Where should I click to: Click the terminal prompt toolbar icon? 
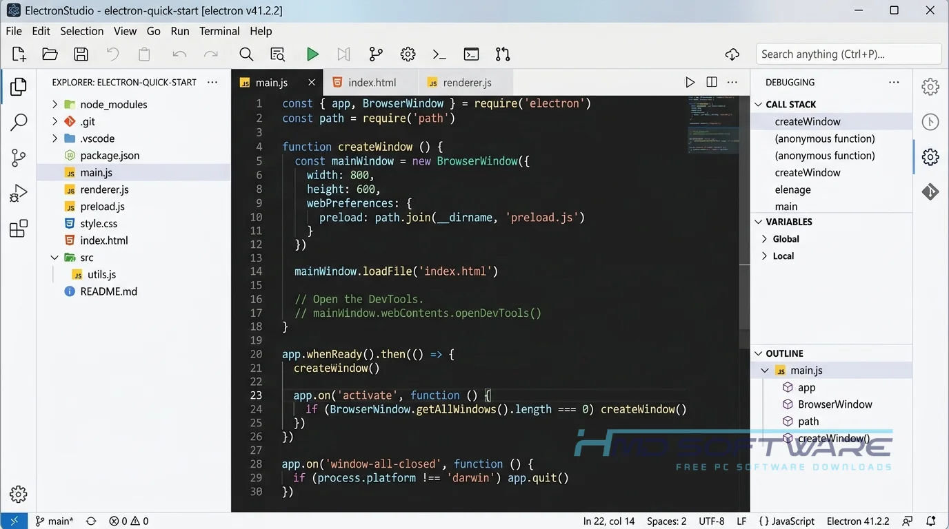439,54
